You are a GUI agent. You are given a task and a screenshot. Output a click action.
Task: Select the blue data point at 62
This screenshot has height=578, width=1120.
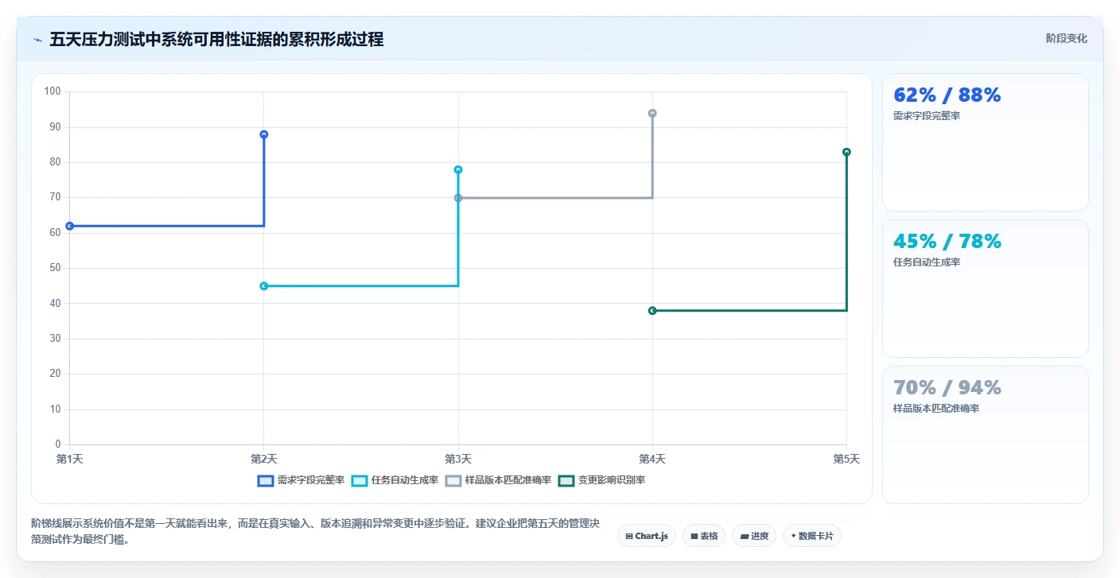(70, 226)
